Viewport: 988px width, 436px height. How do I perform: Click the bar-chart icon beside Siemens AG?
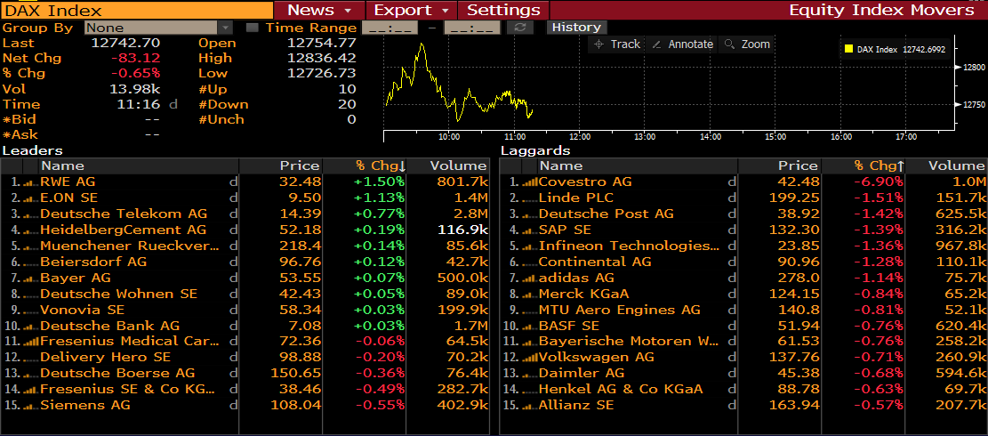tap(31, 405)
